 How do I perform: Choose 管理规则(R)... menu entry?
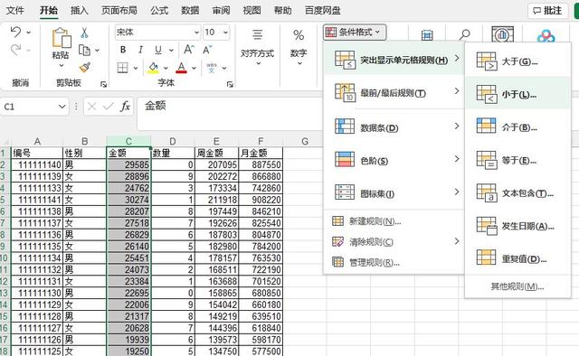click(394, 262)
